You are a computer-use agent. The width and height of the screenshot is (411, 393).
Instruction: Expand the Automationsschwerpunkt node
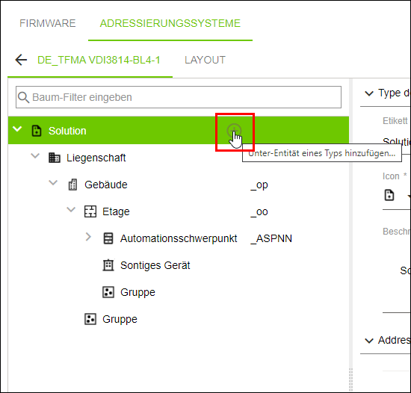[89, 237]
